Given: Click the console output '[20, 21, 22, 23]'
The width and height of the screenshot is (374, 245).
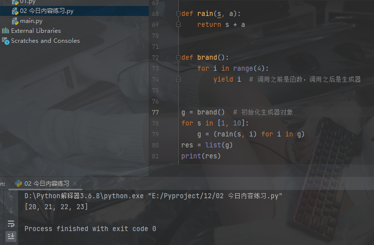Looking at the screenshot, I should point(56,207).
